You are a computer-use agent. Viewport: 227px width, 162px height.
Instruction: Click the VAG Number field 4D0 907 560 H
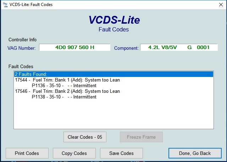pyautogui.click(x=75, y=47)
